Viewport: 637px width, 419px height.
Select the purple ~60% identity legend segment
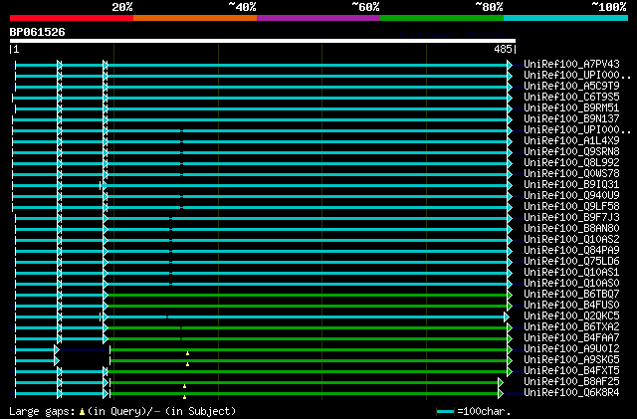tap(318, 17)
